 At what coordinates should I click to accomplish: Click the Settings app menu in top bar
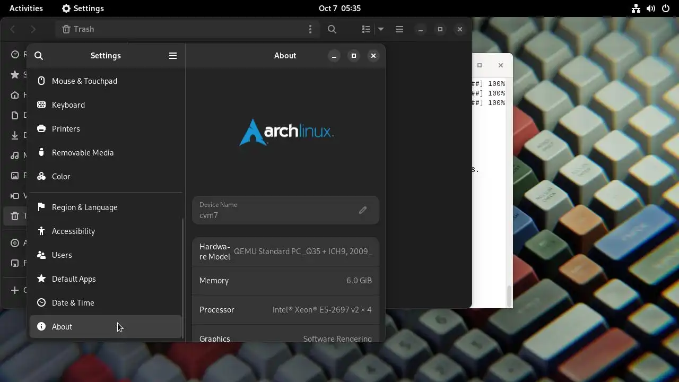(x=83, y=8)
